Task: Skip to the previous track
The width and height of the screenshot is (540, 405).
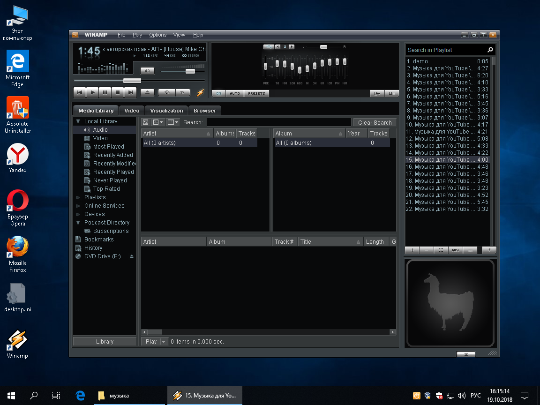Action: click(80, 92)
